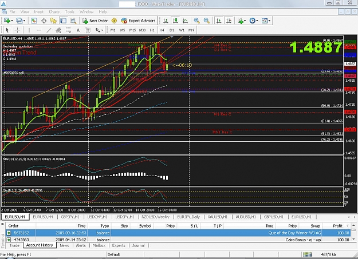The height and width of the screenshot is (259, 358).
Task: Close the Terminal panel with its x
Action: tap(2, 224)
